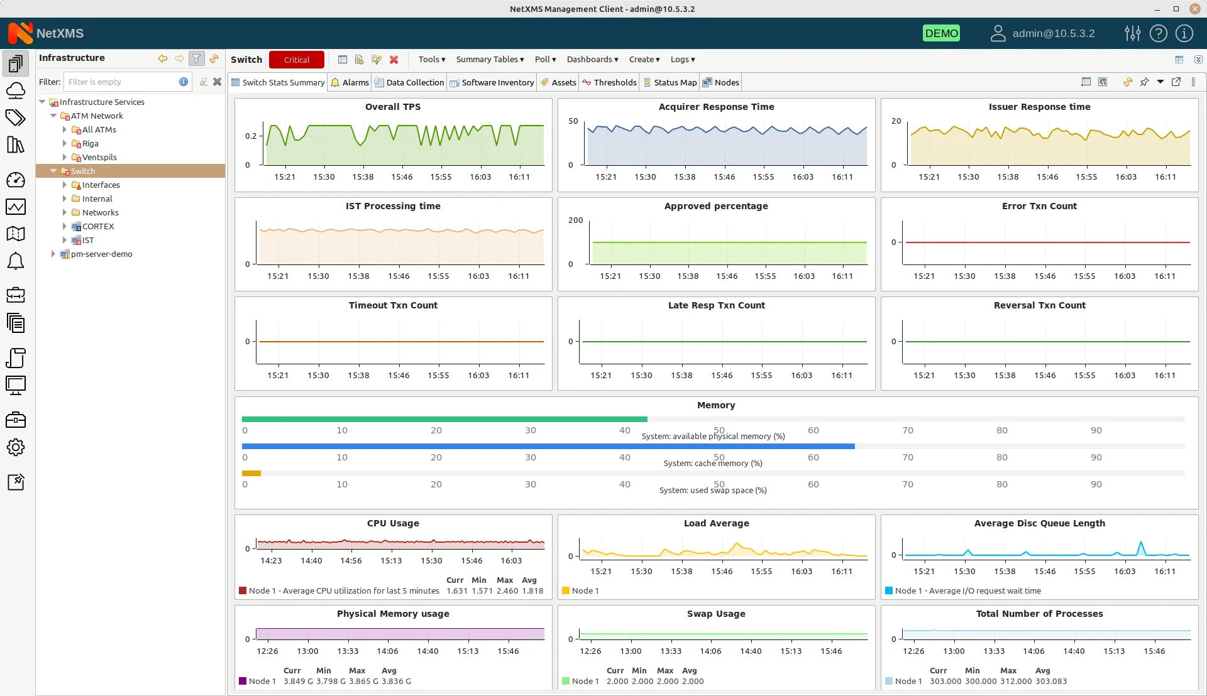Screen dimensions: 1207x696
Task: Expand the Interfaces tree item
Action: [64, 185]
